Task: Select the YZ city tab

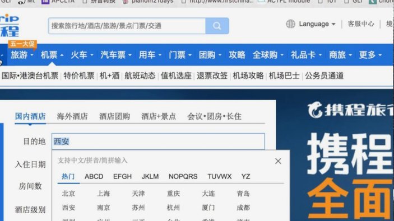Action: pyautogui.click(x=245, y=176)
